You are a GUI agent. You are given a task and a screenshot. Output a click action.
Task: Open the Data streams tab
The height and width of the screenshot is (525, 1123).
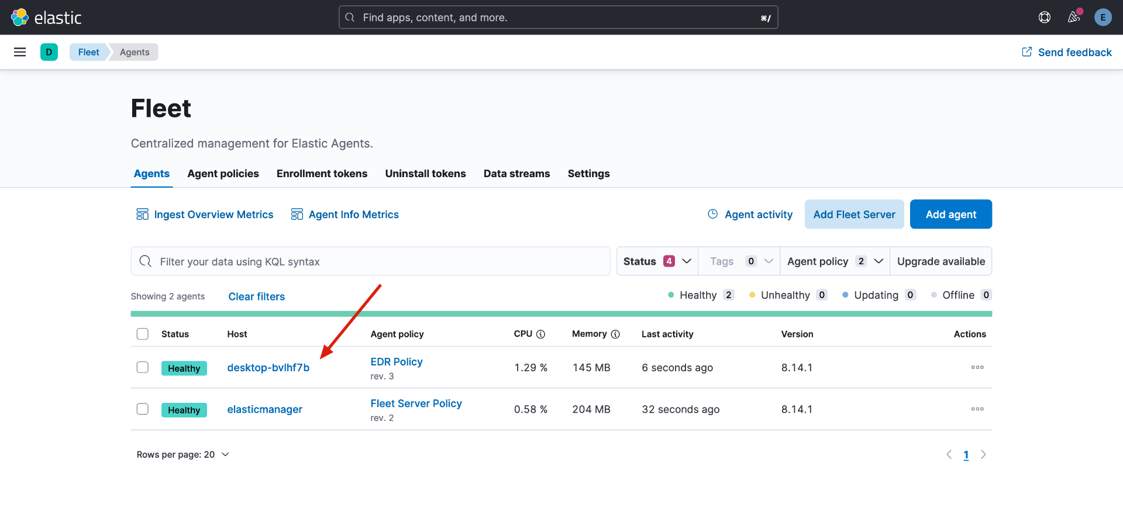[x=516, y=174]
